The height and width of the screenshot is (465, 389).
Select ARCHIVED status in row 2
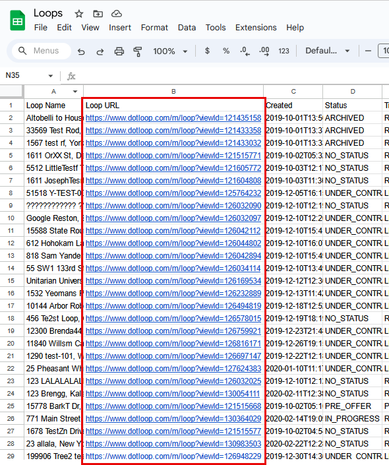(x=353, y=118)
